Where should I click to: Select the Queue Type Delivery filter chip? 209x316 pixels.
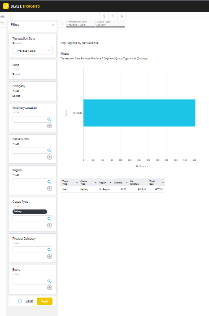[110, 23]
